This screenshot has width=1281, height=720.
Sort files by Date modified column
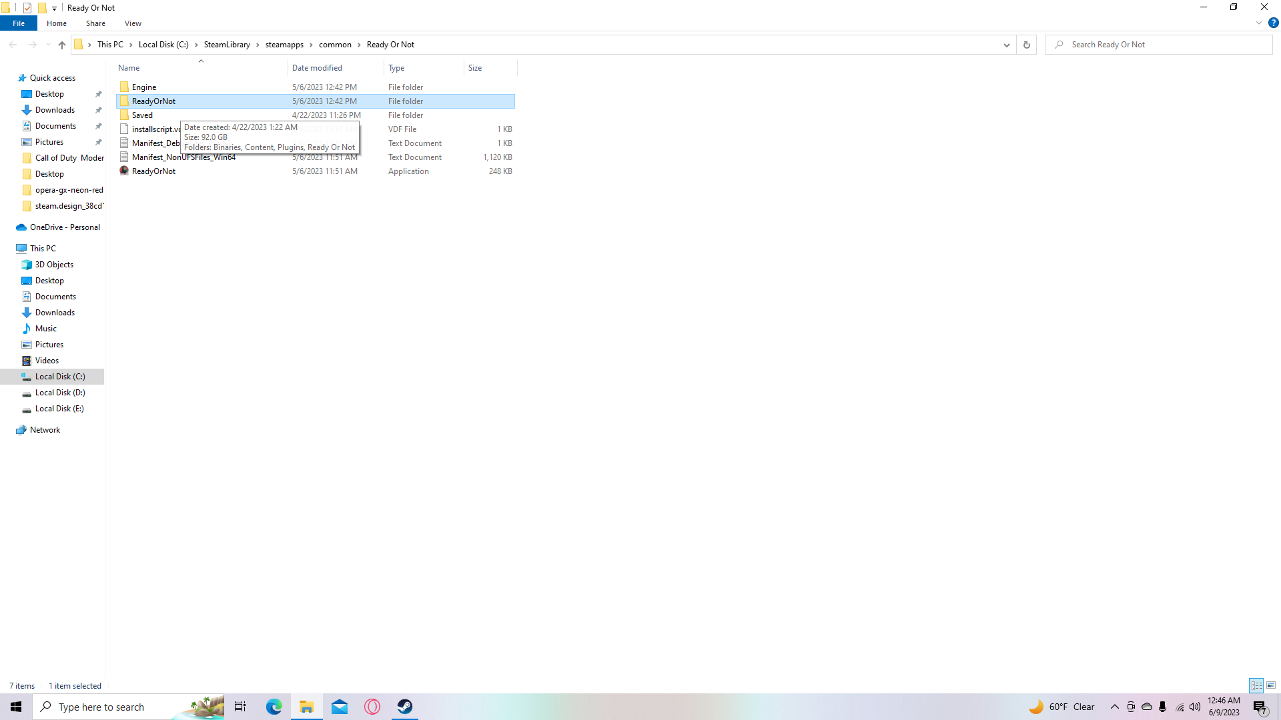[x=317, y=68]
